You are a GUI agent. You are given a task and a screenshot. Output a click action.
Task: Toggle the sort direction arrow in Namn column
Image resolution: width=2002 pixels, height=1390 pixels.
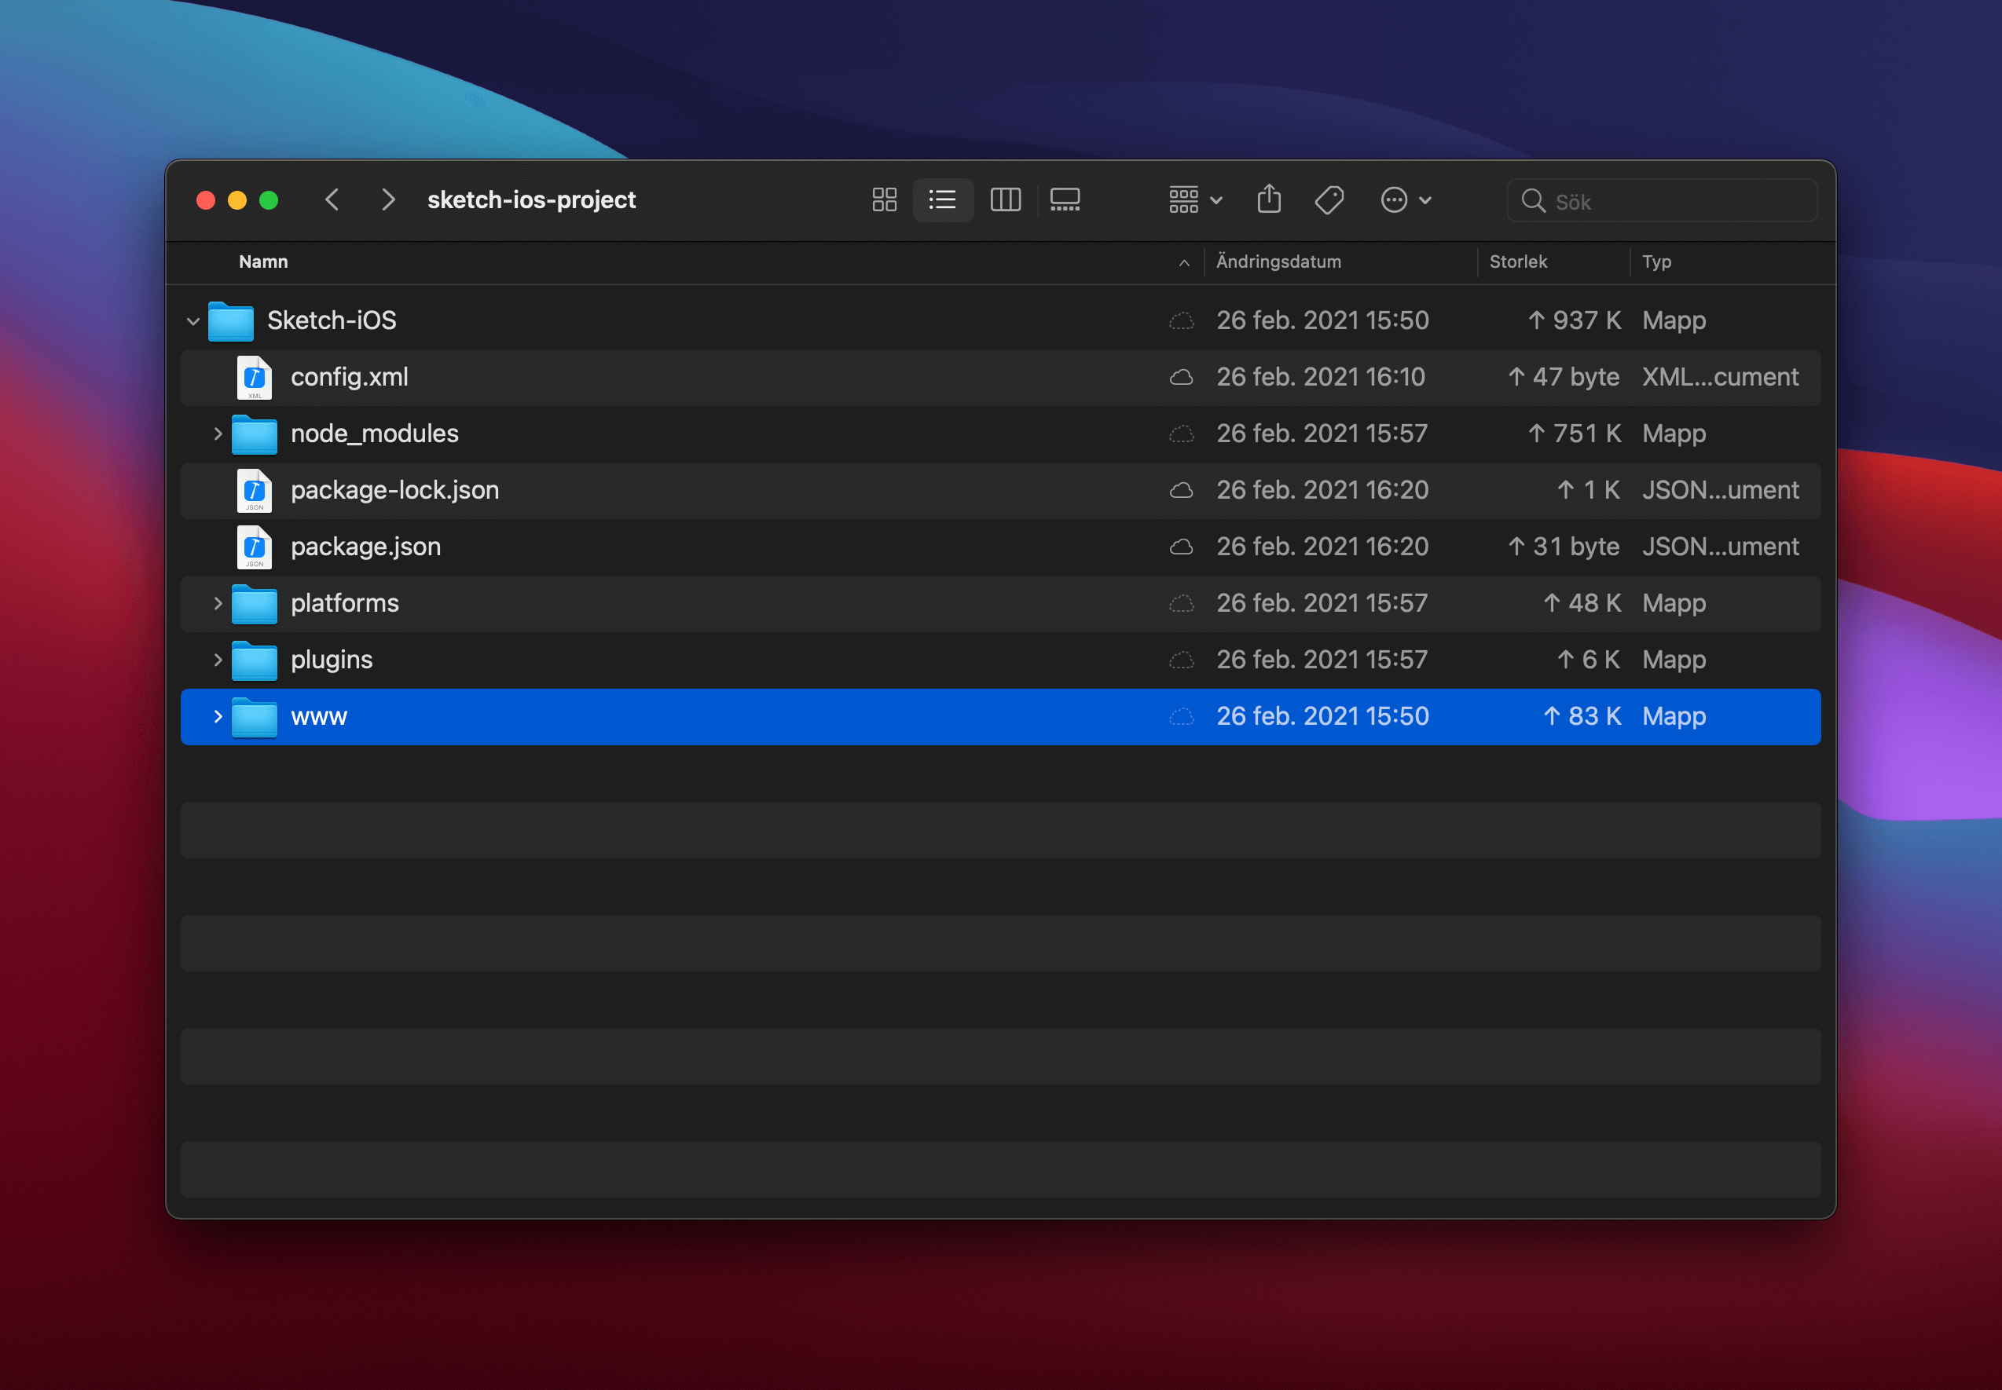1184,263
